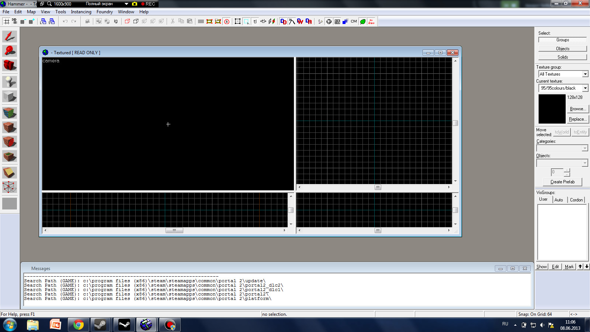Toggle the displacement mask DD icon
Viewport: 590px width, 332px height.
283,21
